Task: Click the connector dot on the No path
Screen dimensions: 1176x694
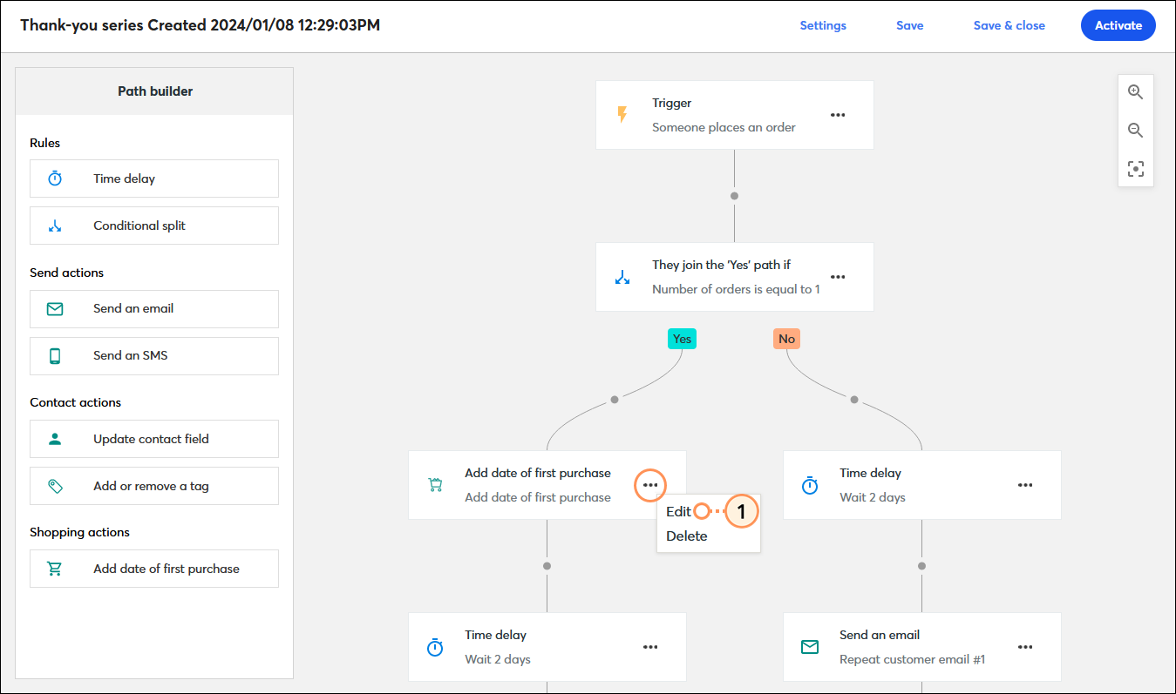Action: (854, 400)
